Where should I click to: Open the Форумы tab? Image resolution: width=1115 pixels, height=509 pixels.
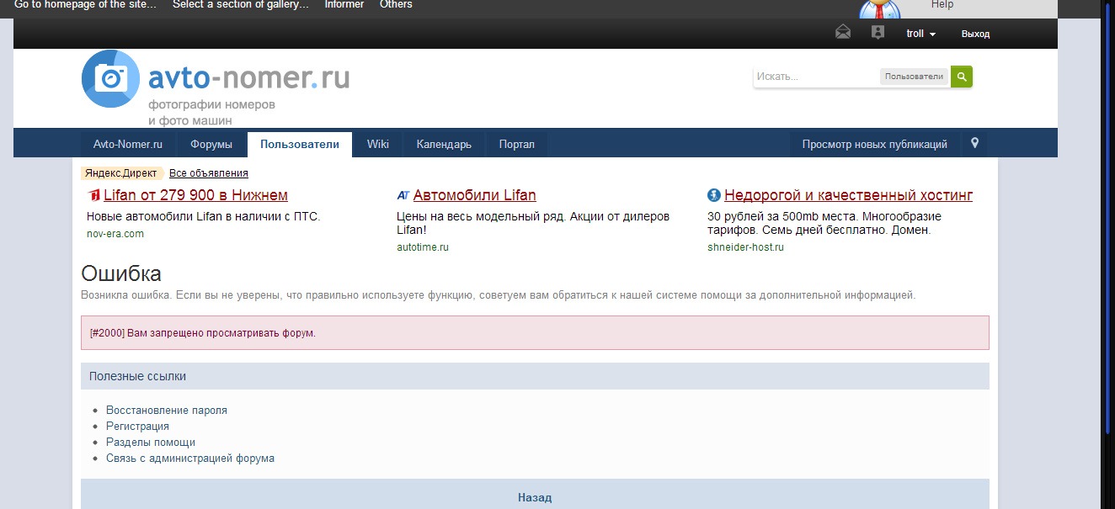(211, 144)
